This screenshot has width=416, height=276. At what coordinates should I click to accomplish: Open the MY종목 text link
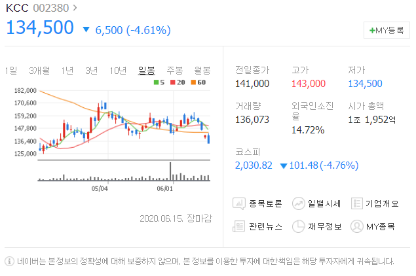tap(381, 226)
